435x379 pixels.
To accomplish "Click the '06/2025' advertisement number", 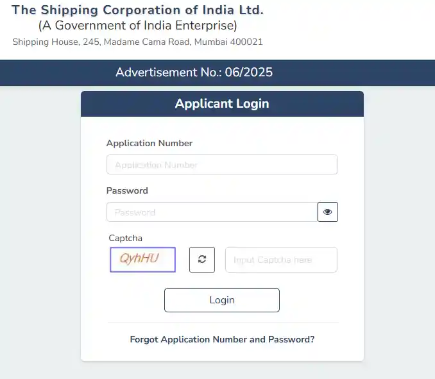I will tap(250, 72).
